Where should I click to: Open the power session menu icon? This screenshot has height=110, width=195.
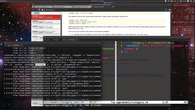point(194,1)
